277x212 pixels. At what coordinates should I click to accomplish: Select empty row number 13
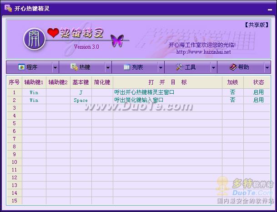click(14, 185)
